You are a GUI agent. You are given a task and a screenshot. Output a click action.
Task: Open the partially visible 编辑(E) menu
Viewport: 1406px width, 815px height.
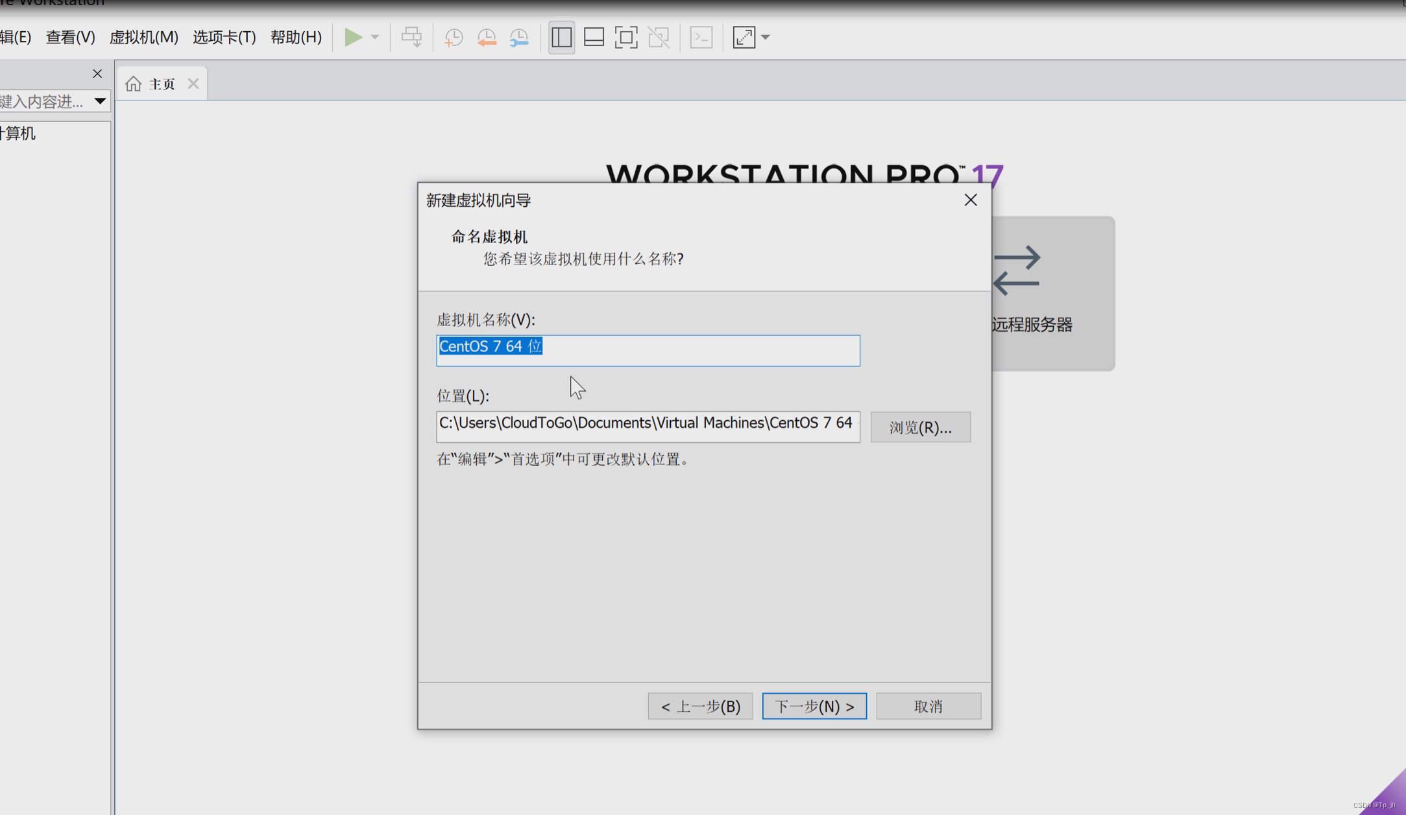coord(16,37)
